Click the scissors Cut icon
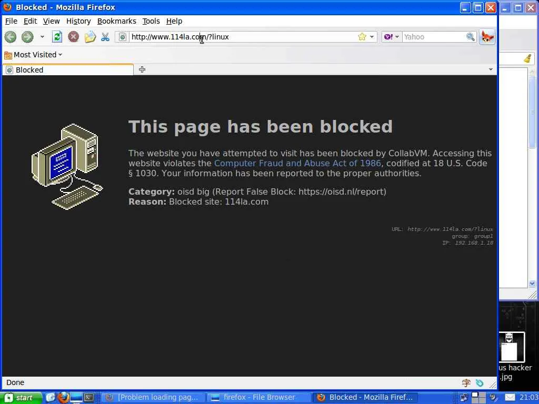 105,37
